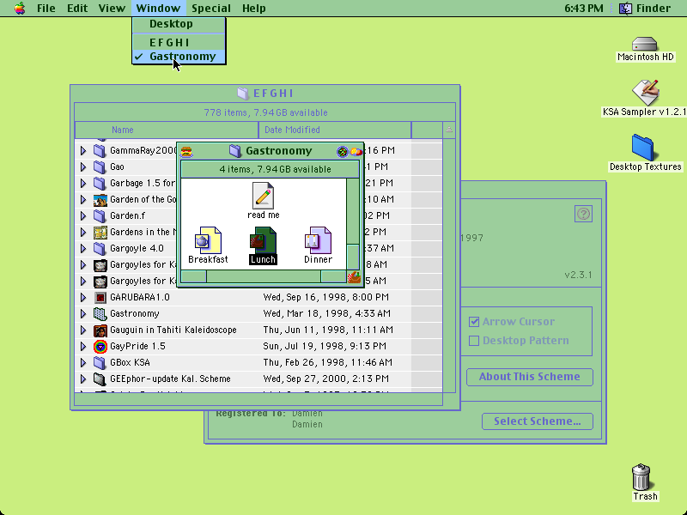This screenshot has width=687, height=515.
Task: Choose checked Gastronomy item in Window menu
Action: [179, 57]
